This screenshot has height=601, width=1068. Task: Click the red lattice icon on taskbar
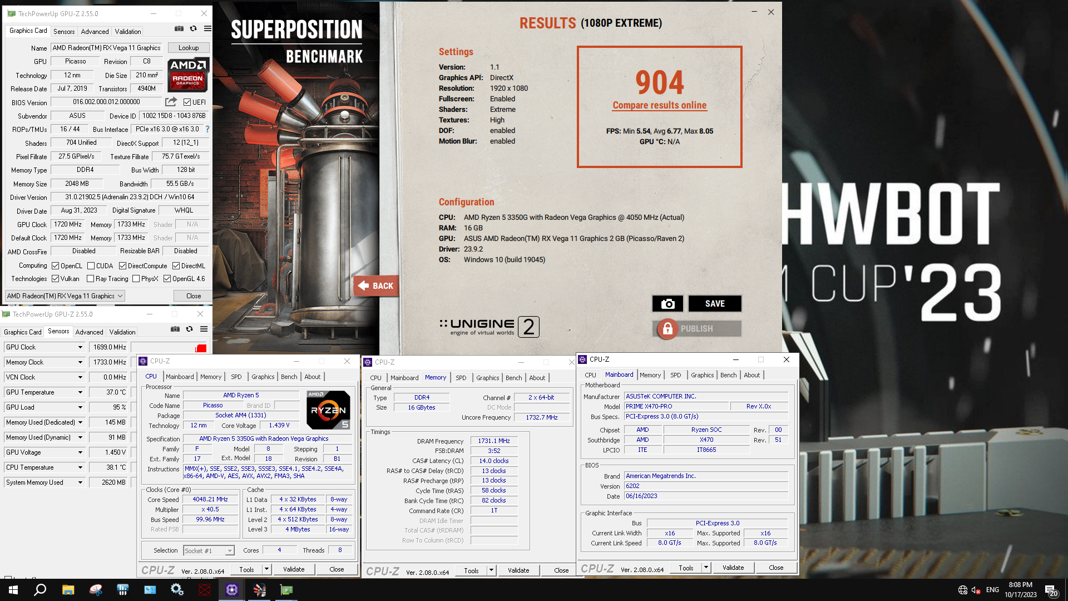tap(204, 590)
